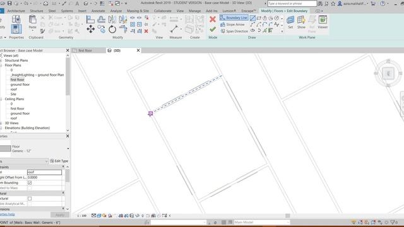Click the red Delete icon in Modify panel
The image size is (404, 227).
point(146,31)
